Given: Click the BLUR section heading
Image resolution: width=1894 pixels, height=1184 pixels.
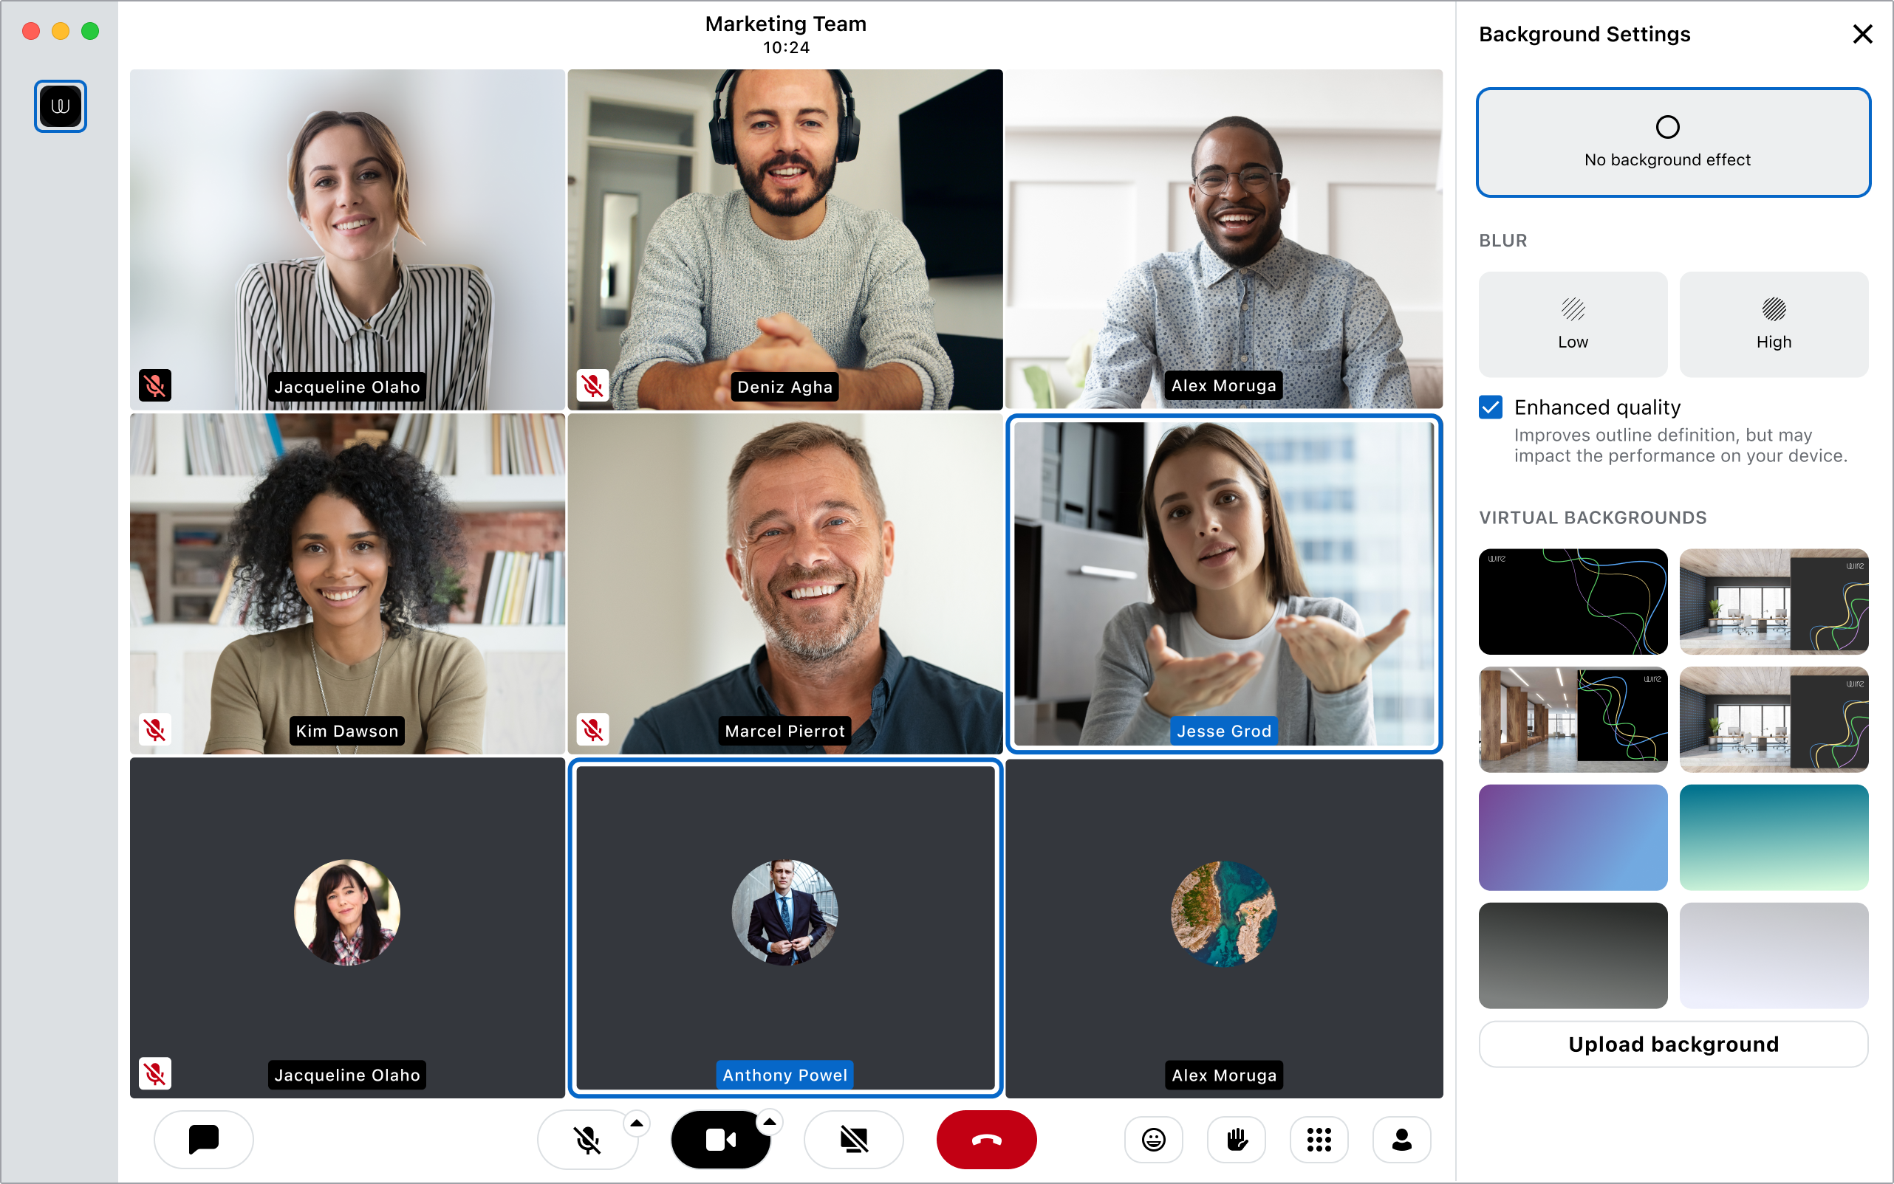Looking at the screenshot, I should pos(1503,241).
